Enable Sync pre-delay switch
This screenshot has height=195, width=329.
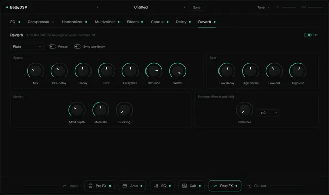[x=78, y=47]
